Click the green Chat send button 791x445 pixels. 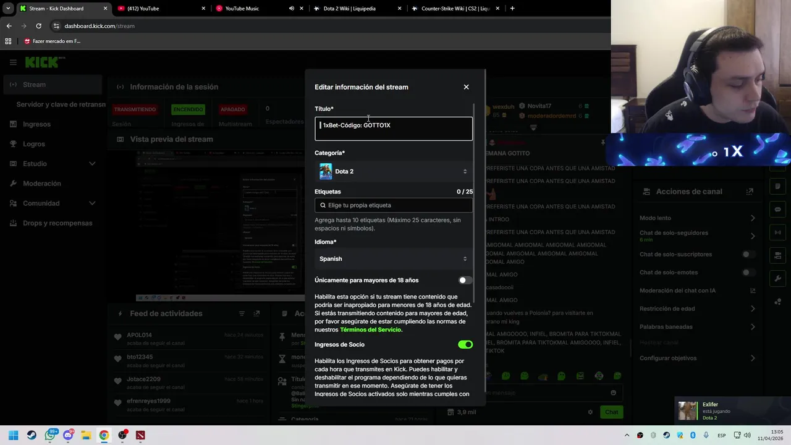(x=611, y=412)
